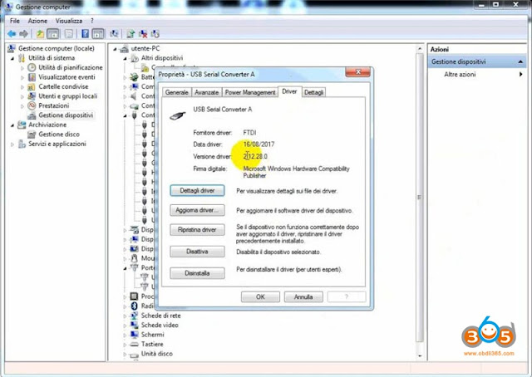
Task: Select the Driver tab
Action: click(289, 91)
